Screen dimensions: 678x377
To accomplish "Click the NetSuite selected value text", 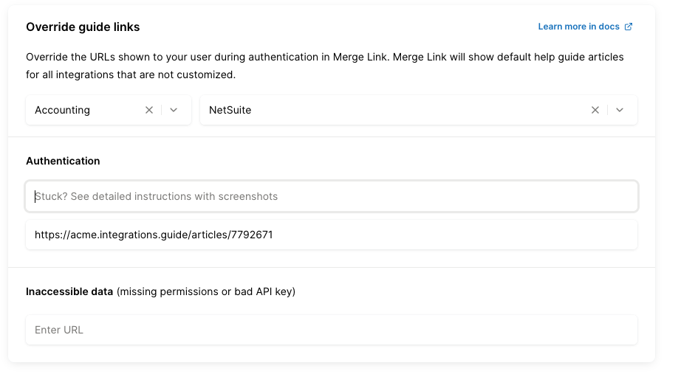I will pyautogui.click(x=230, y=110).
